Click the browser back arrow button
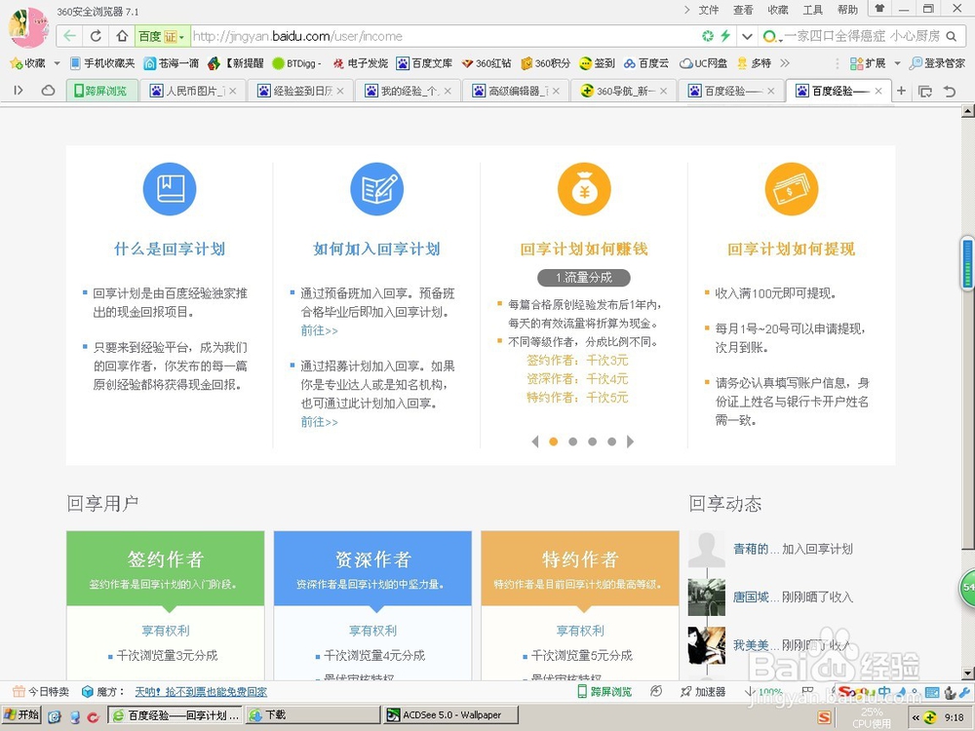The image size is (975, 731). pos(70,36)
